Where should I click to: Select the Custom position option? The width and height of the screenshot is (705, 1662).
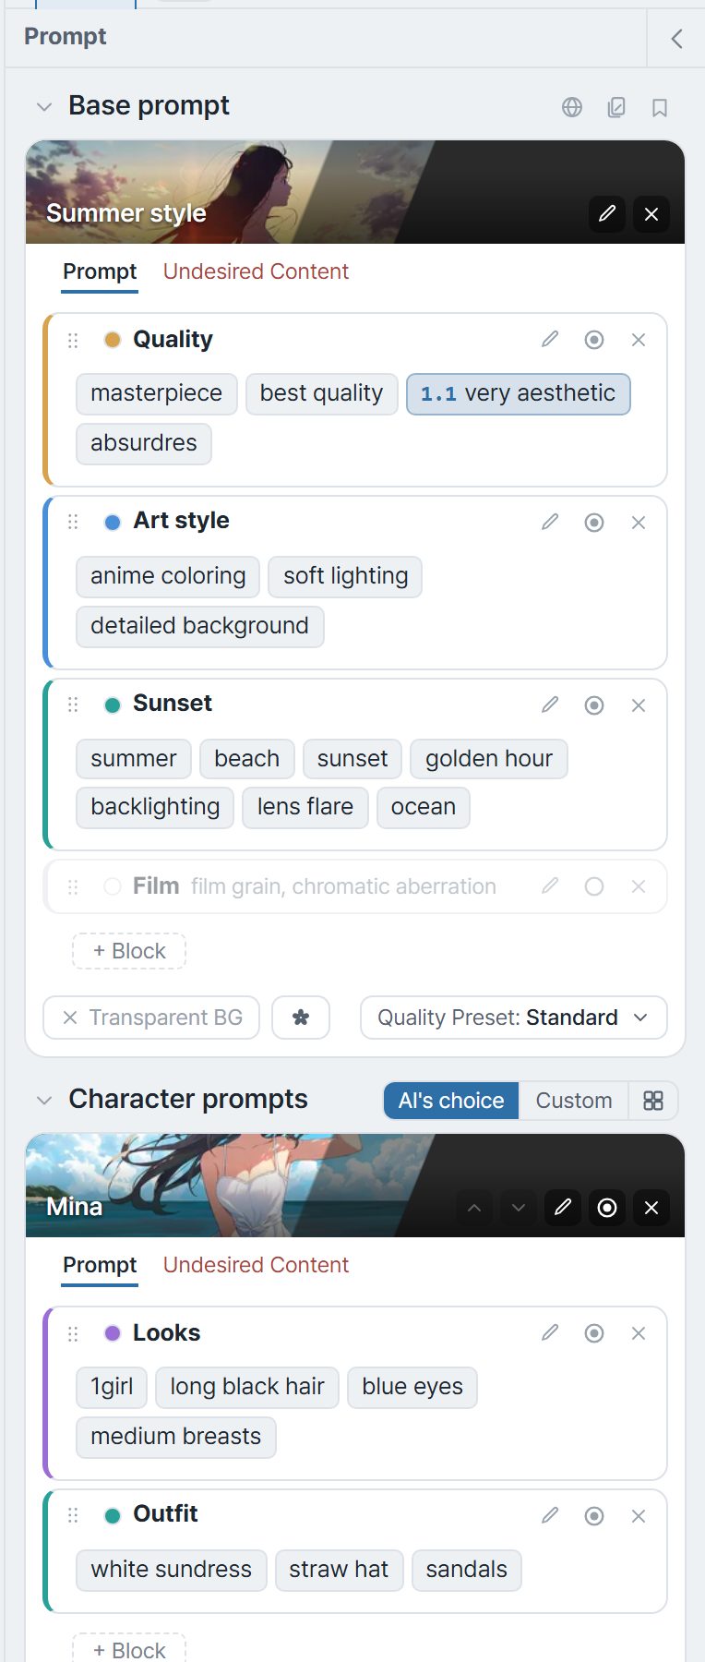[574, 1101]
